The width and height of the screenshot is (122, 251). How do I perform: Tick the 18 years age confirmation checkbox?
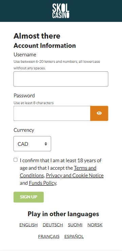tap(15, 160)
